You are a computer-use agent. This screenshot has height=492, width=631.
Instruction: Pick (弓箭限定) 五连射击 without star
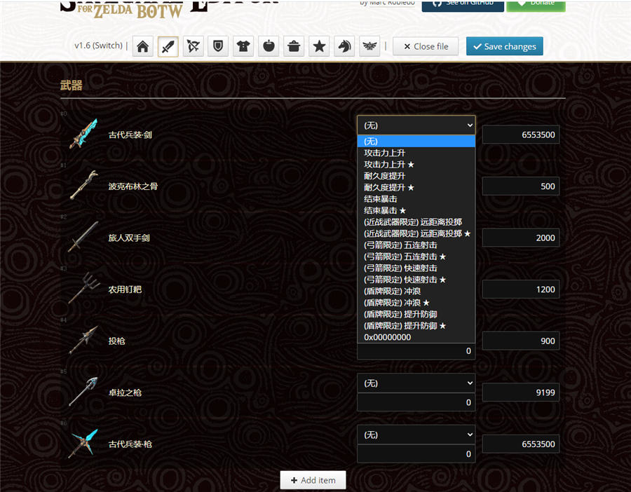click(416, 245)
